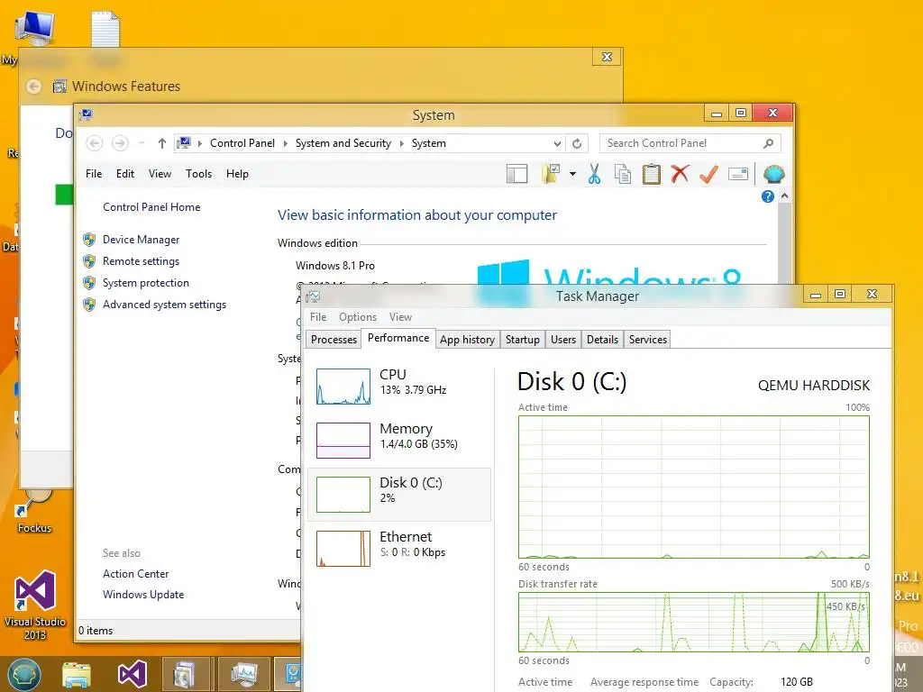The width and height of the screenshot is (923, 692).
Task: Open the Visual Studio 2013 desktop shortcut
Action: tap(35, 605)
